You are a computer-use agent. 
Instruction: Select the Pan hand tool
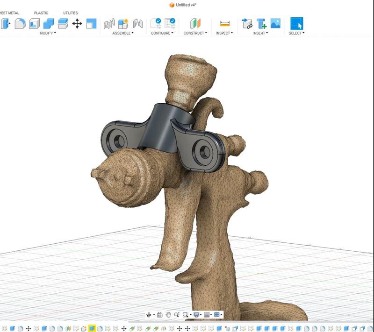pos(168,315)
